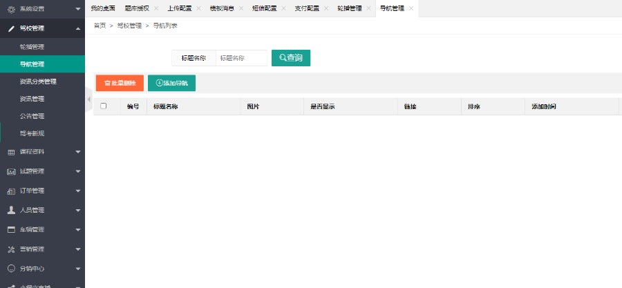This screenshot has width=622, height=288.
Task: Close the 支付配置 tab with its X
Action: (326, 8)
